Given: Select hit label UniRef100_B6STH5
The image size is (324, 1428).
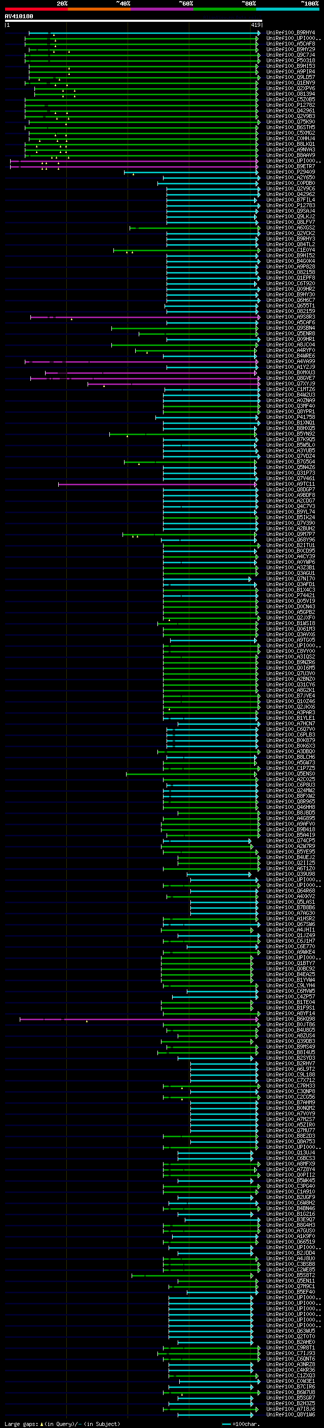Looking at the screenshot, I should tap(291, 128).
